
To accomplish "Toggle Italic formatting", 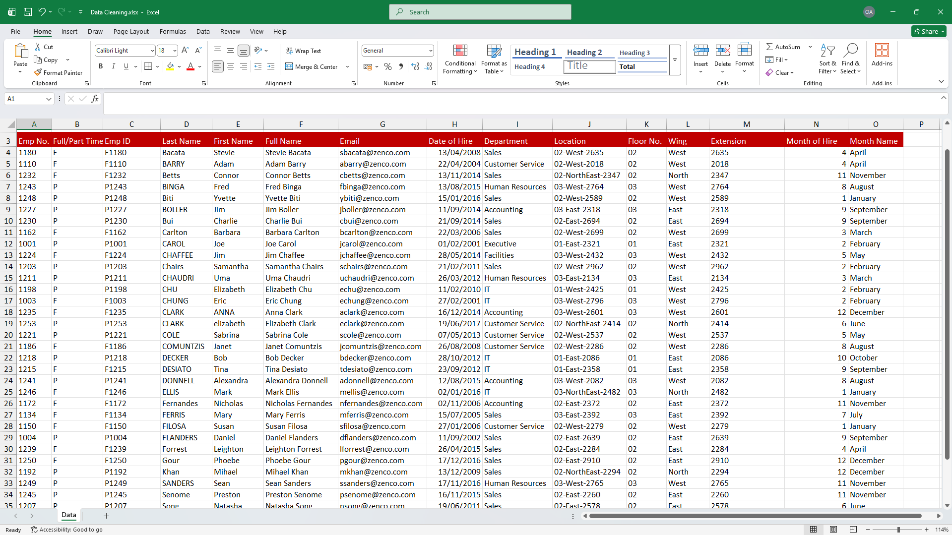I will coord(114,66).
